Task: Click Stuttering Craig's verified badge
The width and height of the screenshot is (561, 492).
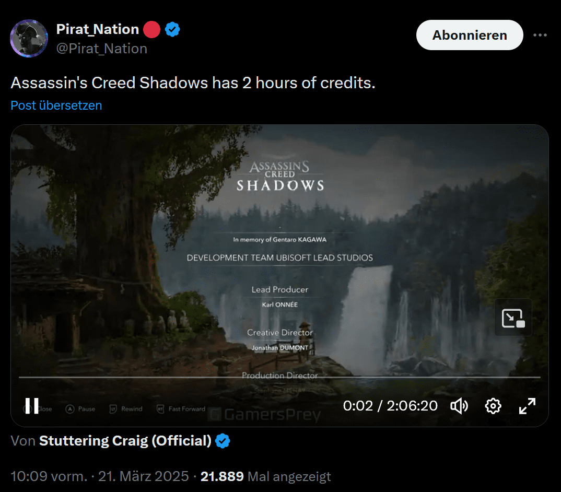Action: pyautogui.click(x=223, y=441)
